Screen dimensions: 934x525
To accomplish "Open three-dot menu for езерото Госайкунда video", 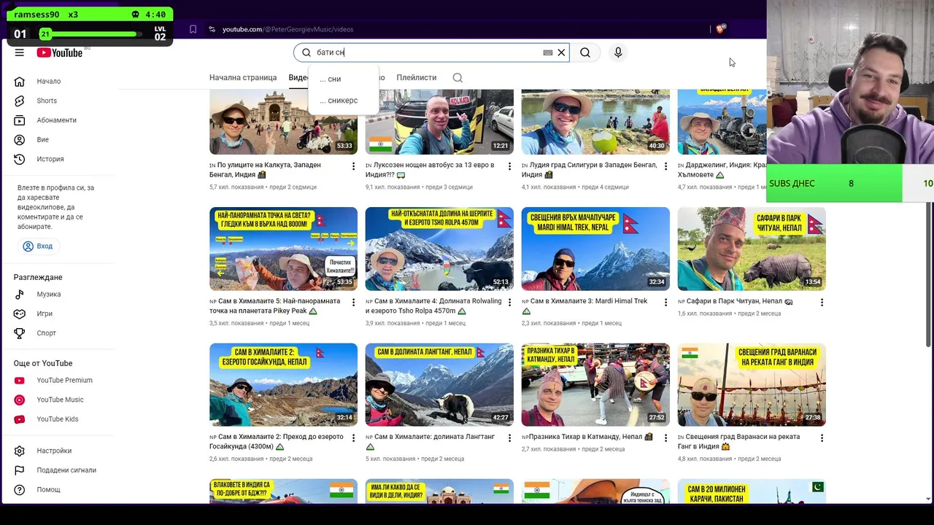I will tap(354, 438).
